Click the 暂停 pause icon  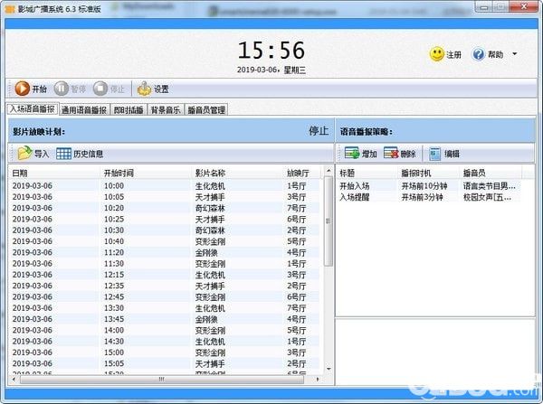point(62,89)
